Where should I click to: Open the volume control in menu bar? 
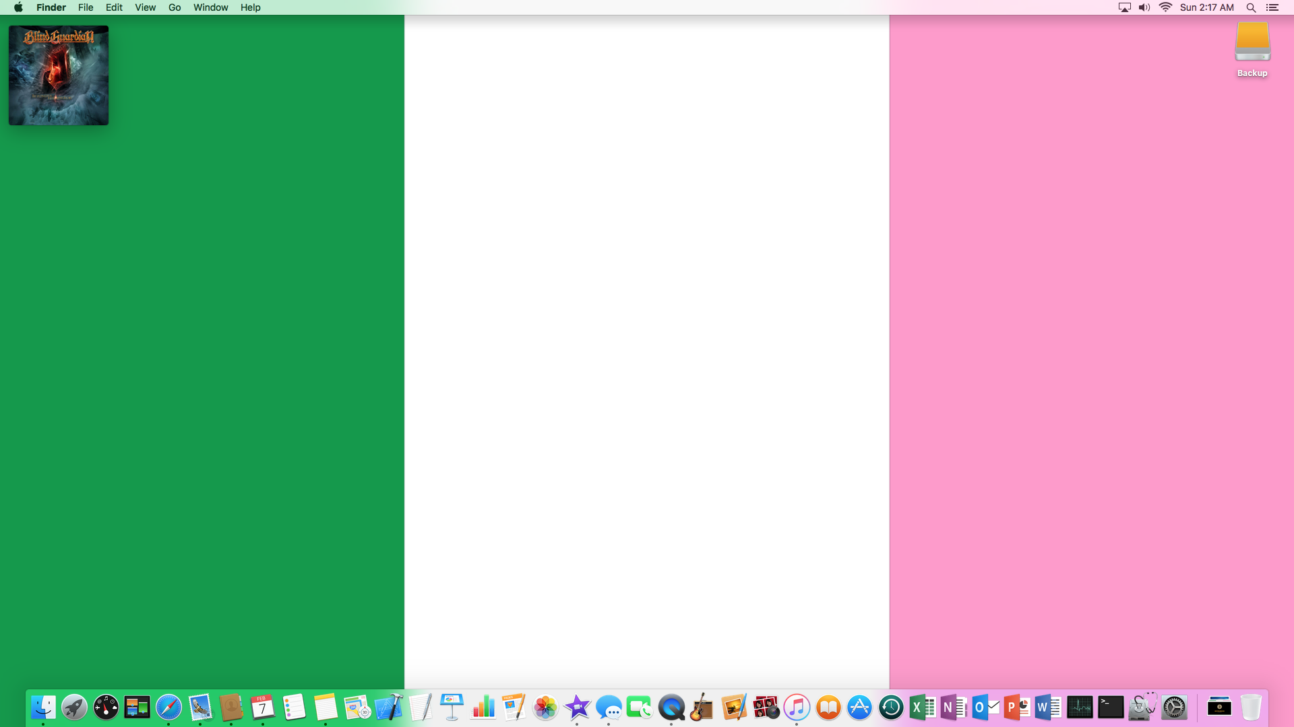pyautogui.click(x=1144, y=7)
